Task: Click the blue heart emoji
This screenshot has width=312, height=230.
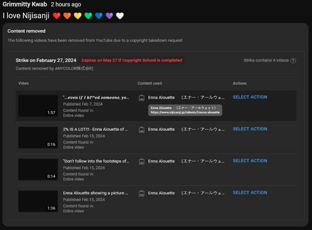Action: coord(99,16)
